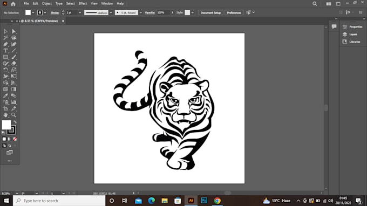The width and height of the screenshot is (367, 206).
Task: Activate the Zoom tool
Action: pos(13,115)
